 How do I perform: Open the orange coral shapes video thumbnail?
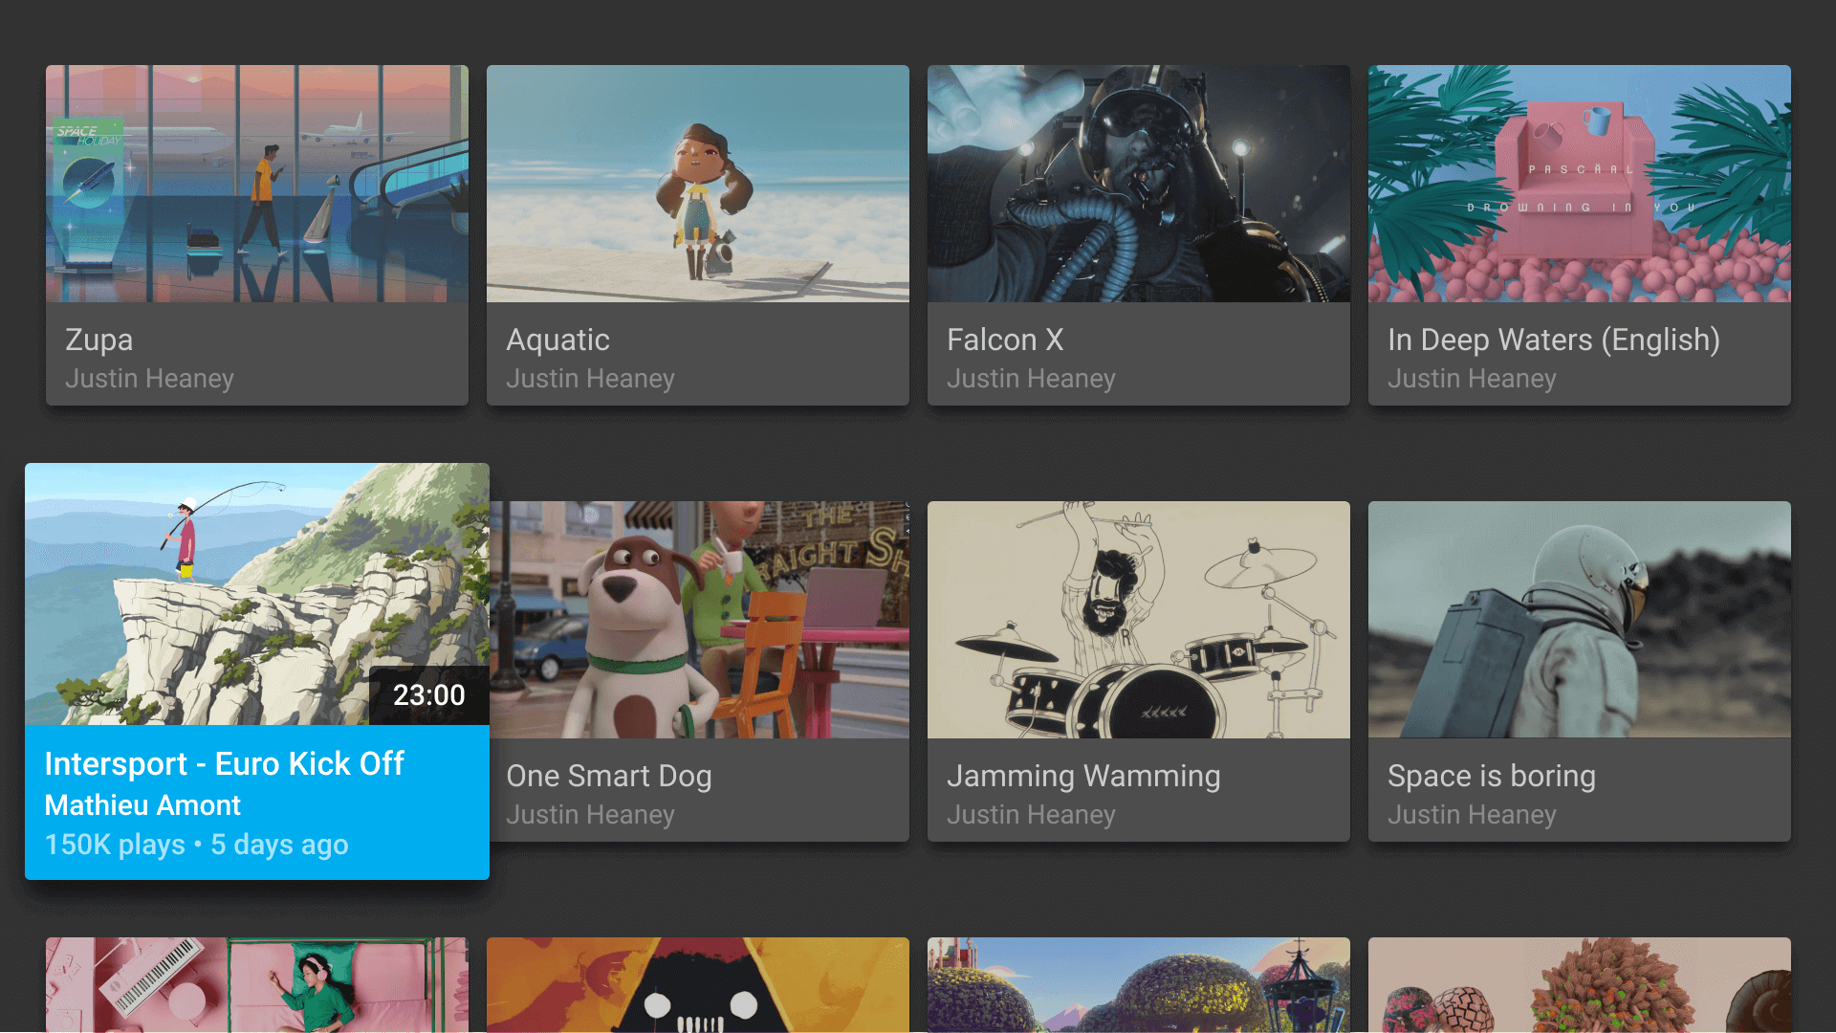(1580, 985)
